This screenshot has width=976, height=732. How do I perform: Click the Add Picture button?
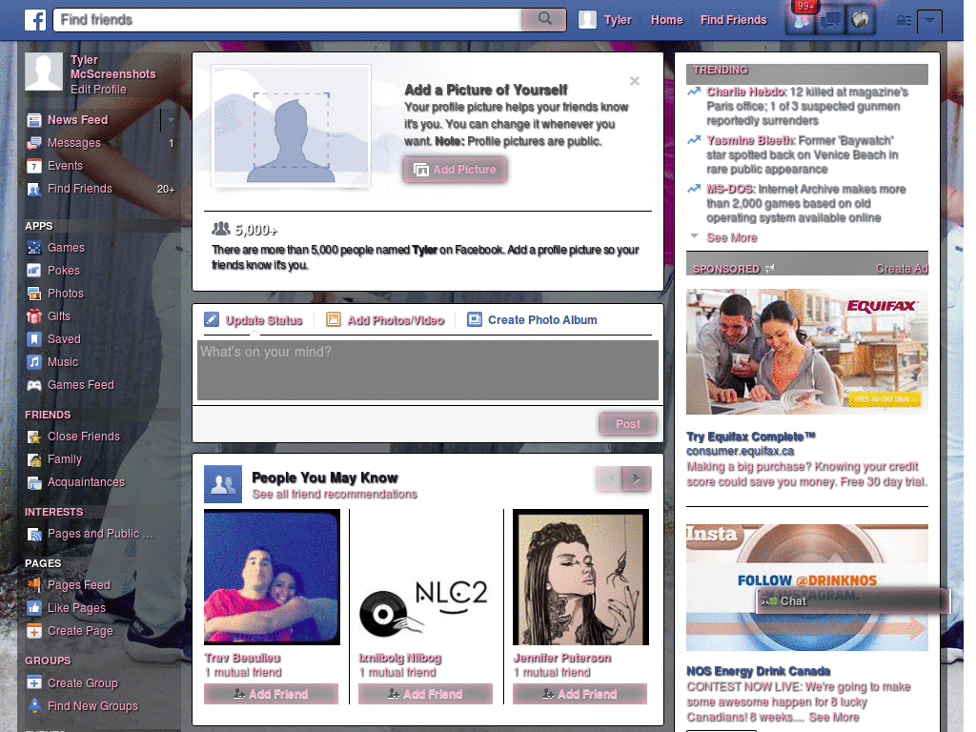pyautogui.click(x=455, y=170)
